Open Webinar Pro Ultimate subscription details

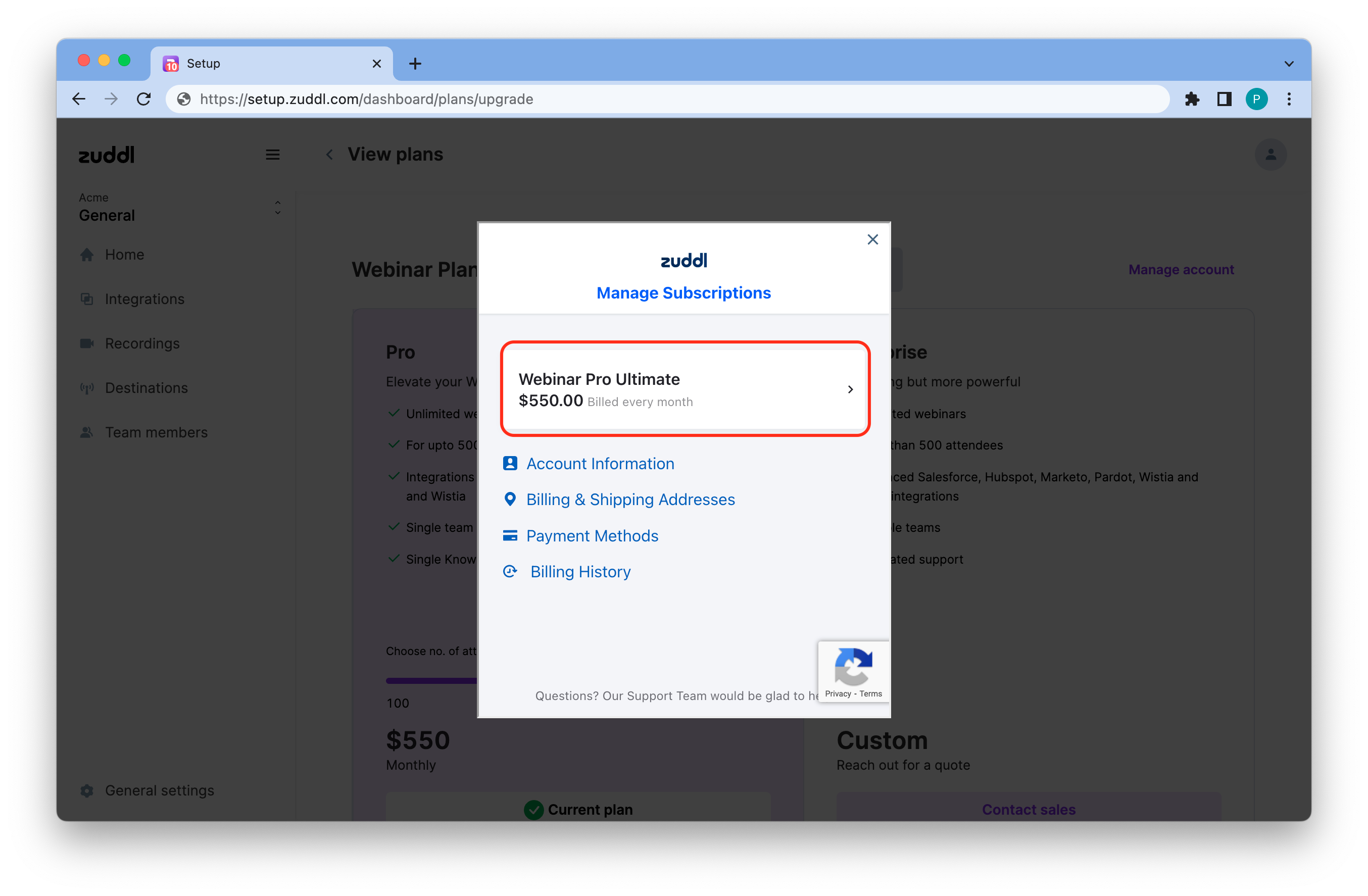[x=685, y=389]
